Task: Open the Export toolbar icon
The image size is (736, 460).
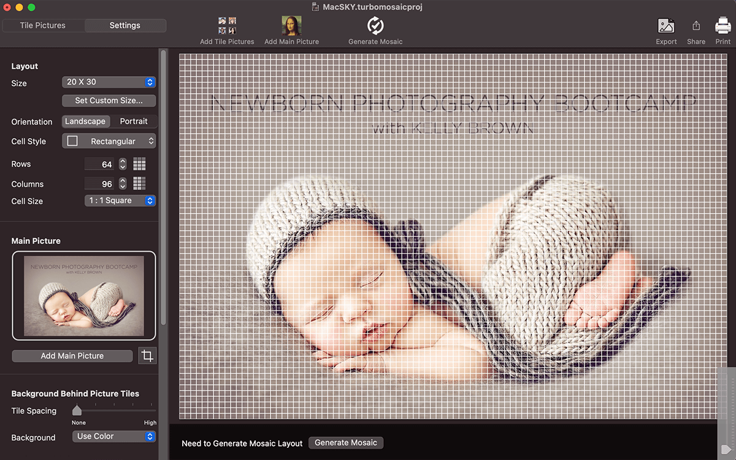Action: click(666, 26)
